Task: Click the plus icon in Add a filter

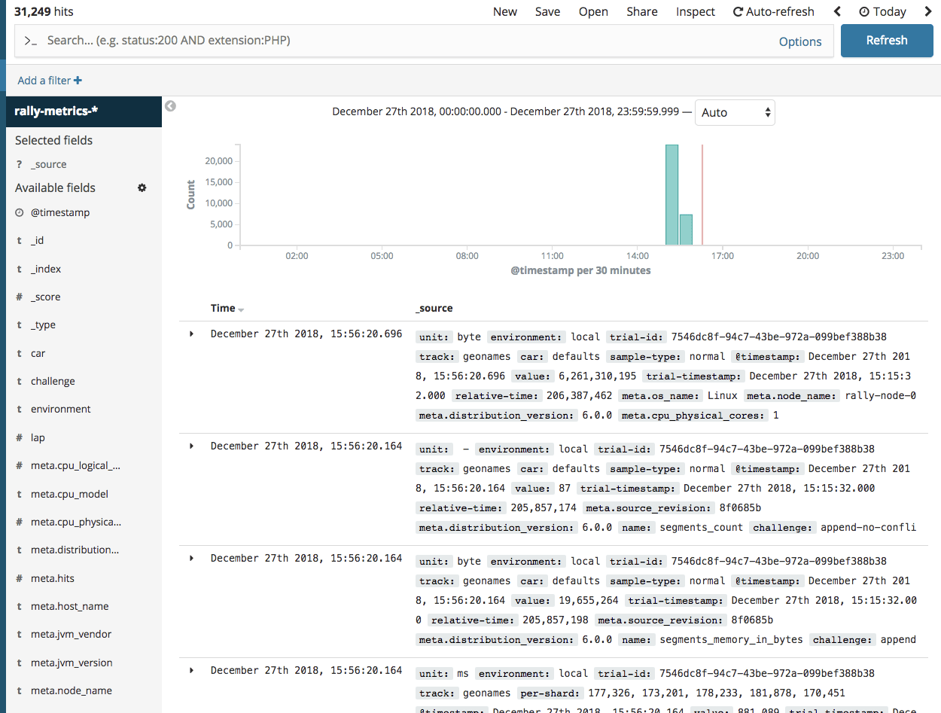Action: pyautogui.click(x=78, y=81)
